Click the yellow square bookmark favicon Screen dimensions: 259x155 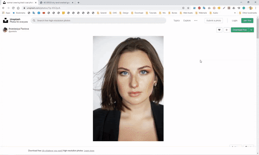63,13
